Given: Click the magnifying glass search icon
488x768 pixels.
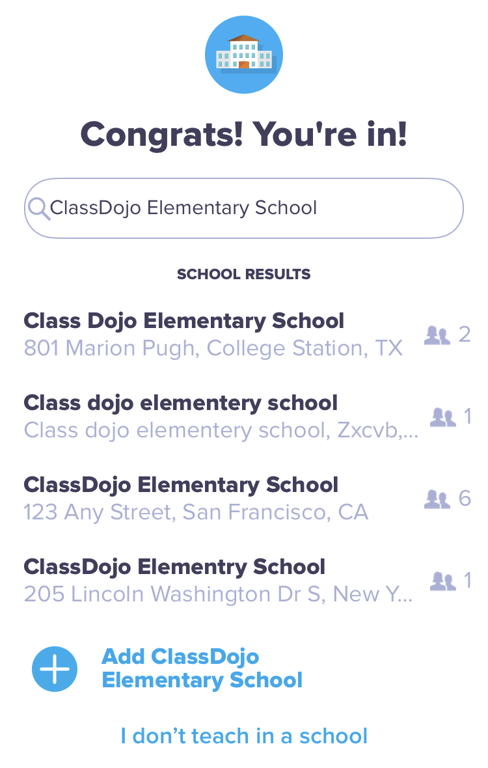Looking at the screenshot, I should [x=38, y=209].
